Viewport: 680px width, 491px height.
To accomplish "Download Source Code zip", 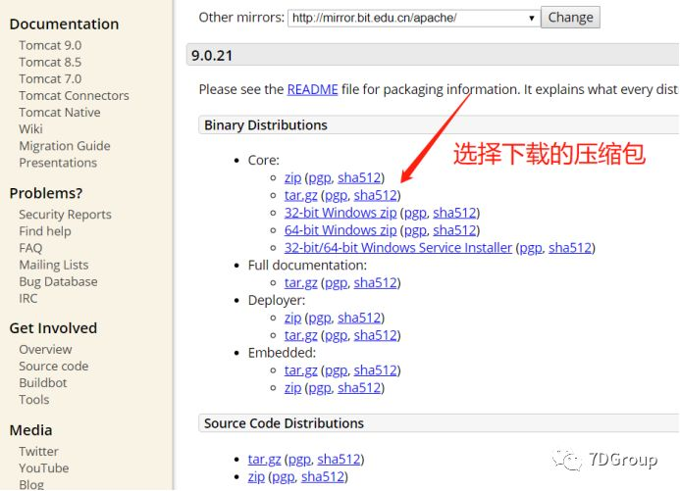I will [256, 477].
